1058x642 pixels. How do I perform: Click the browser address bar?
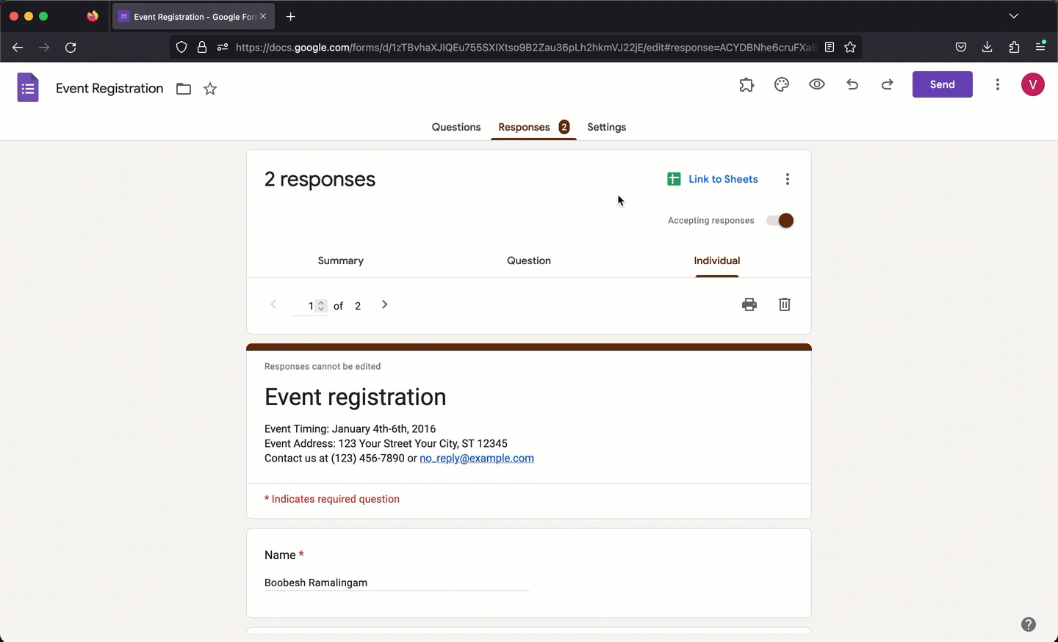(514, 47)
